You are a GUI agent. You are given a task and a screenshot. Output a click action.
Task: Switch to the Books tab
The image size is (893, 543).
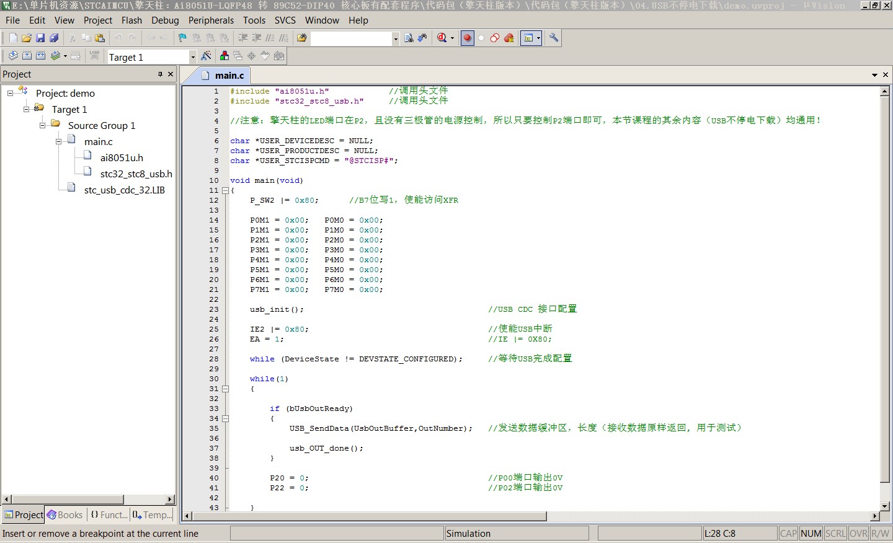(64, 514)
